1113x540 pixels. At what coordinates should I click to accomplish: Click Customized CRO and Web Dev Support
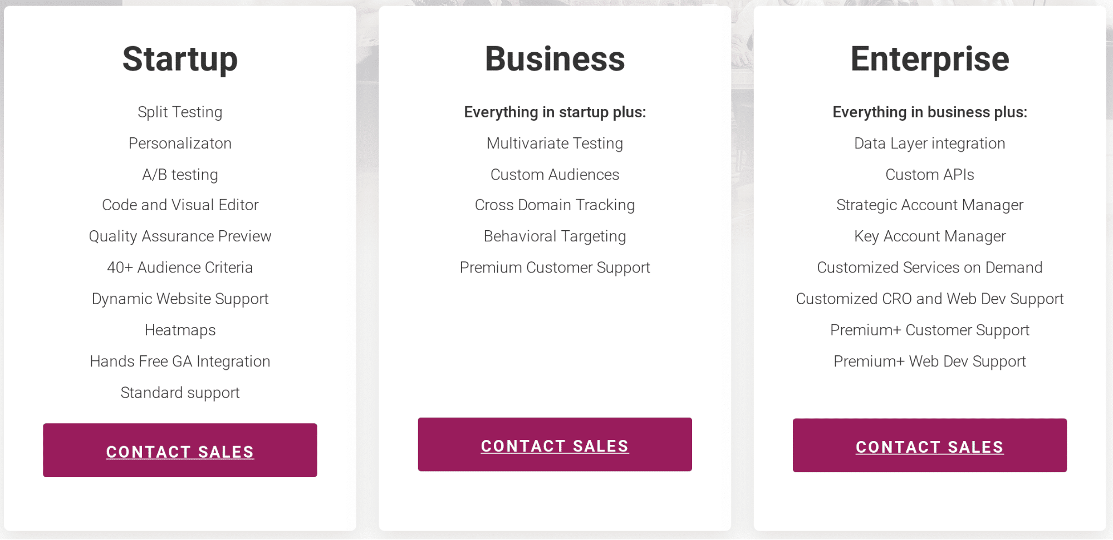pos(930,299)
